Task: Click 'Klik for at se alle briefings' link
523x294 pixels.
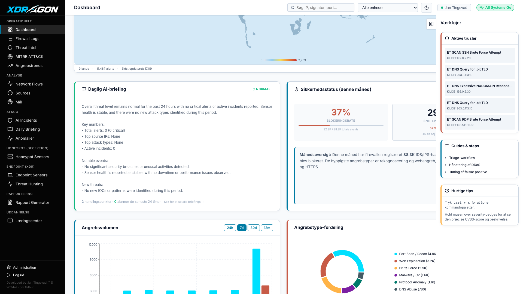Action: tap(184, 202)
